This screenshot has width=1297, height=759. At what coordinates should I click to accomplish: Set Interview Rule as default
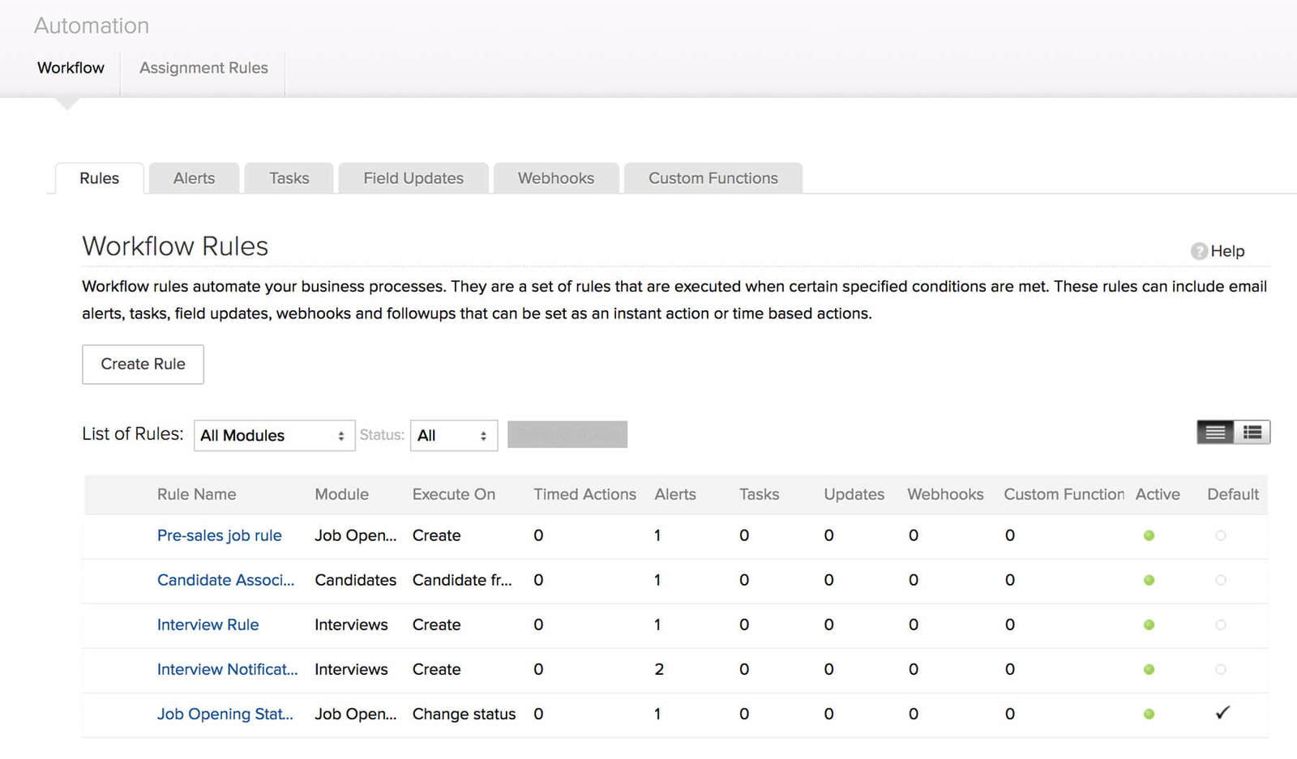point(1221,625)
